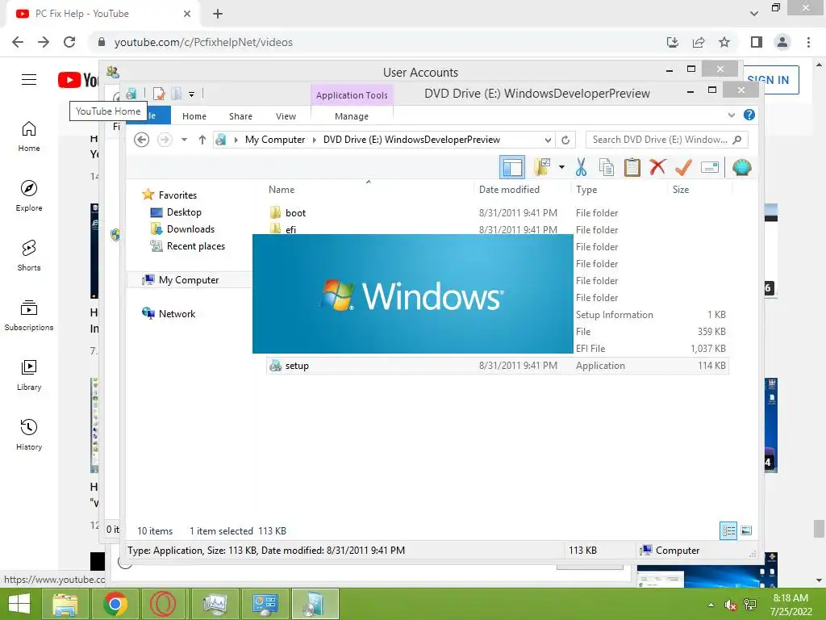Viewport: 826px width, 620px height.
Task: Click the Windows Start button on taskbar
Action: (x=19, y=604)
